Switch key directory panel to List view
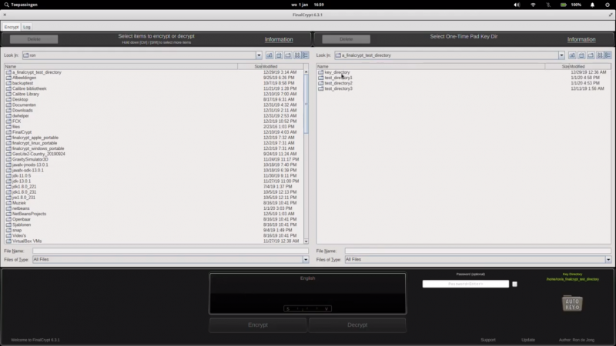Screen dimensions: 616x346 [600, 55]
